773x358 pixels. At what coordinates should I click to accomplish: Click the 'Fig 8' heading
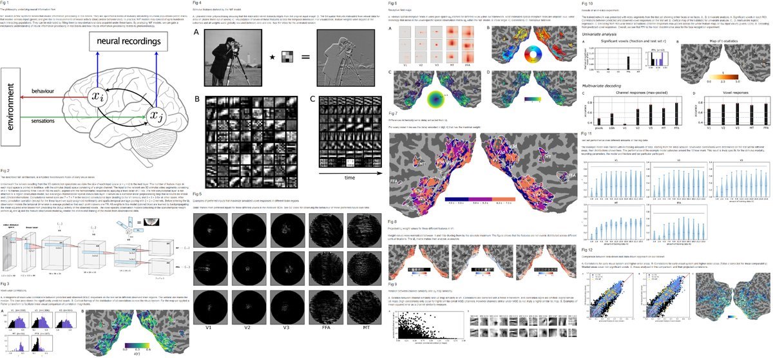click(392, 221)
